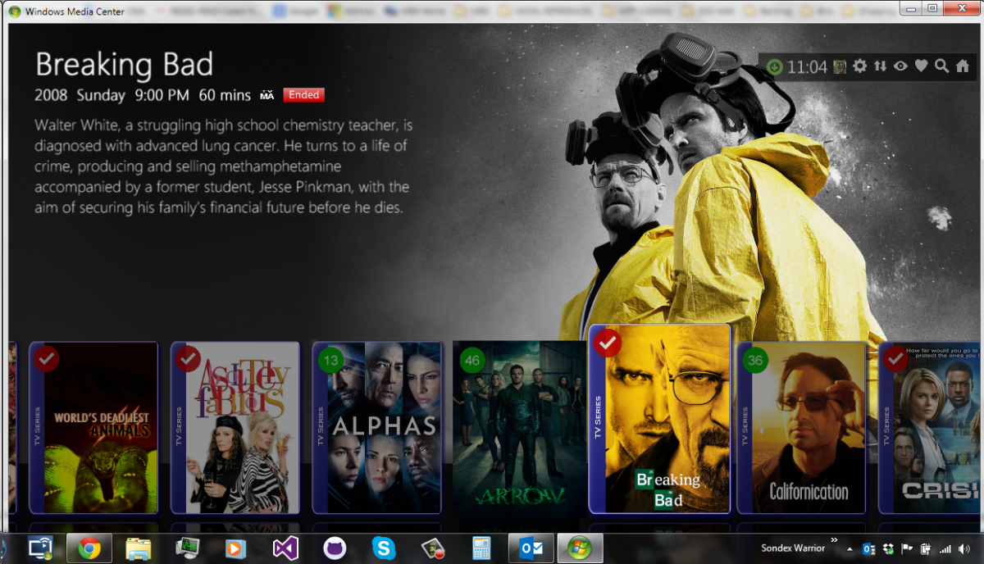
Task: Open the highlighted Breaking Bad poster
Action: point(660,419)
